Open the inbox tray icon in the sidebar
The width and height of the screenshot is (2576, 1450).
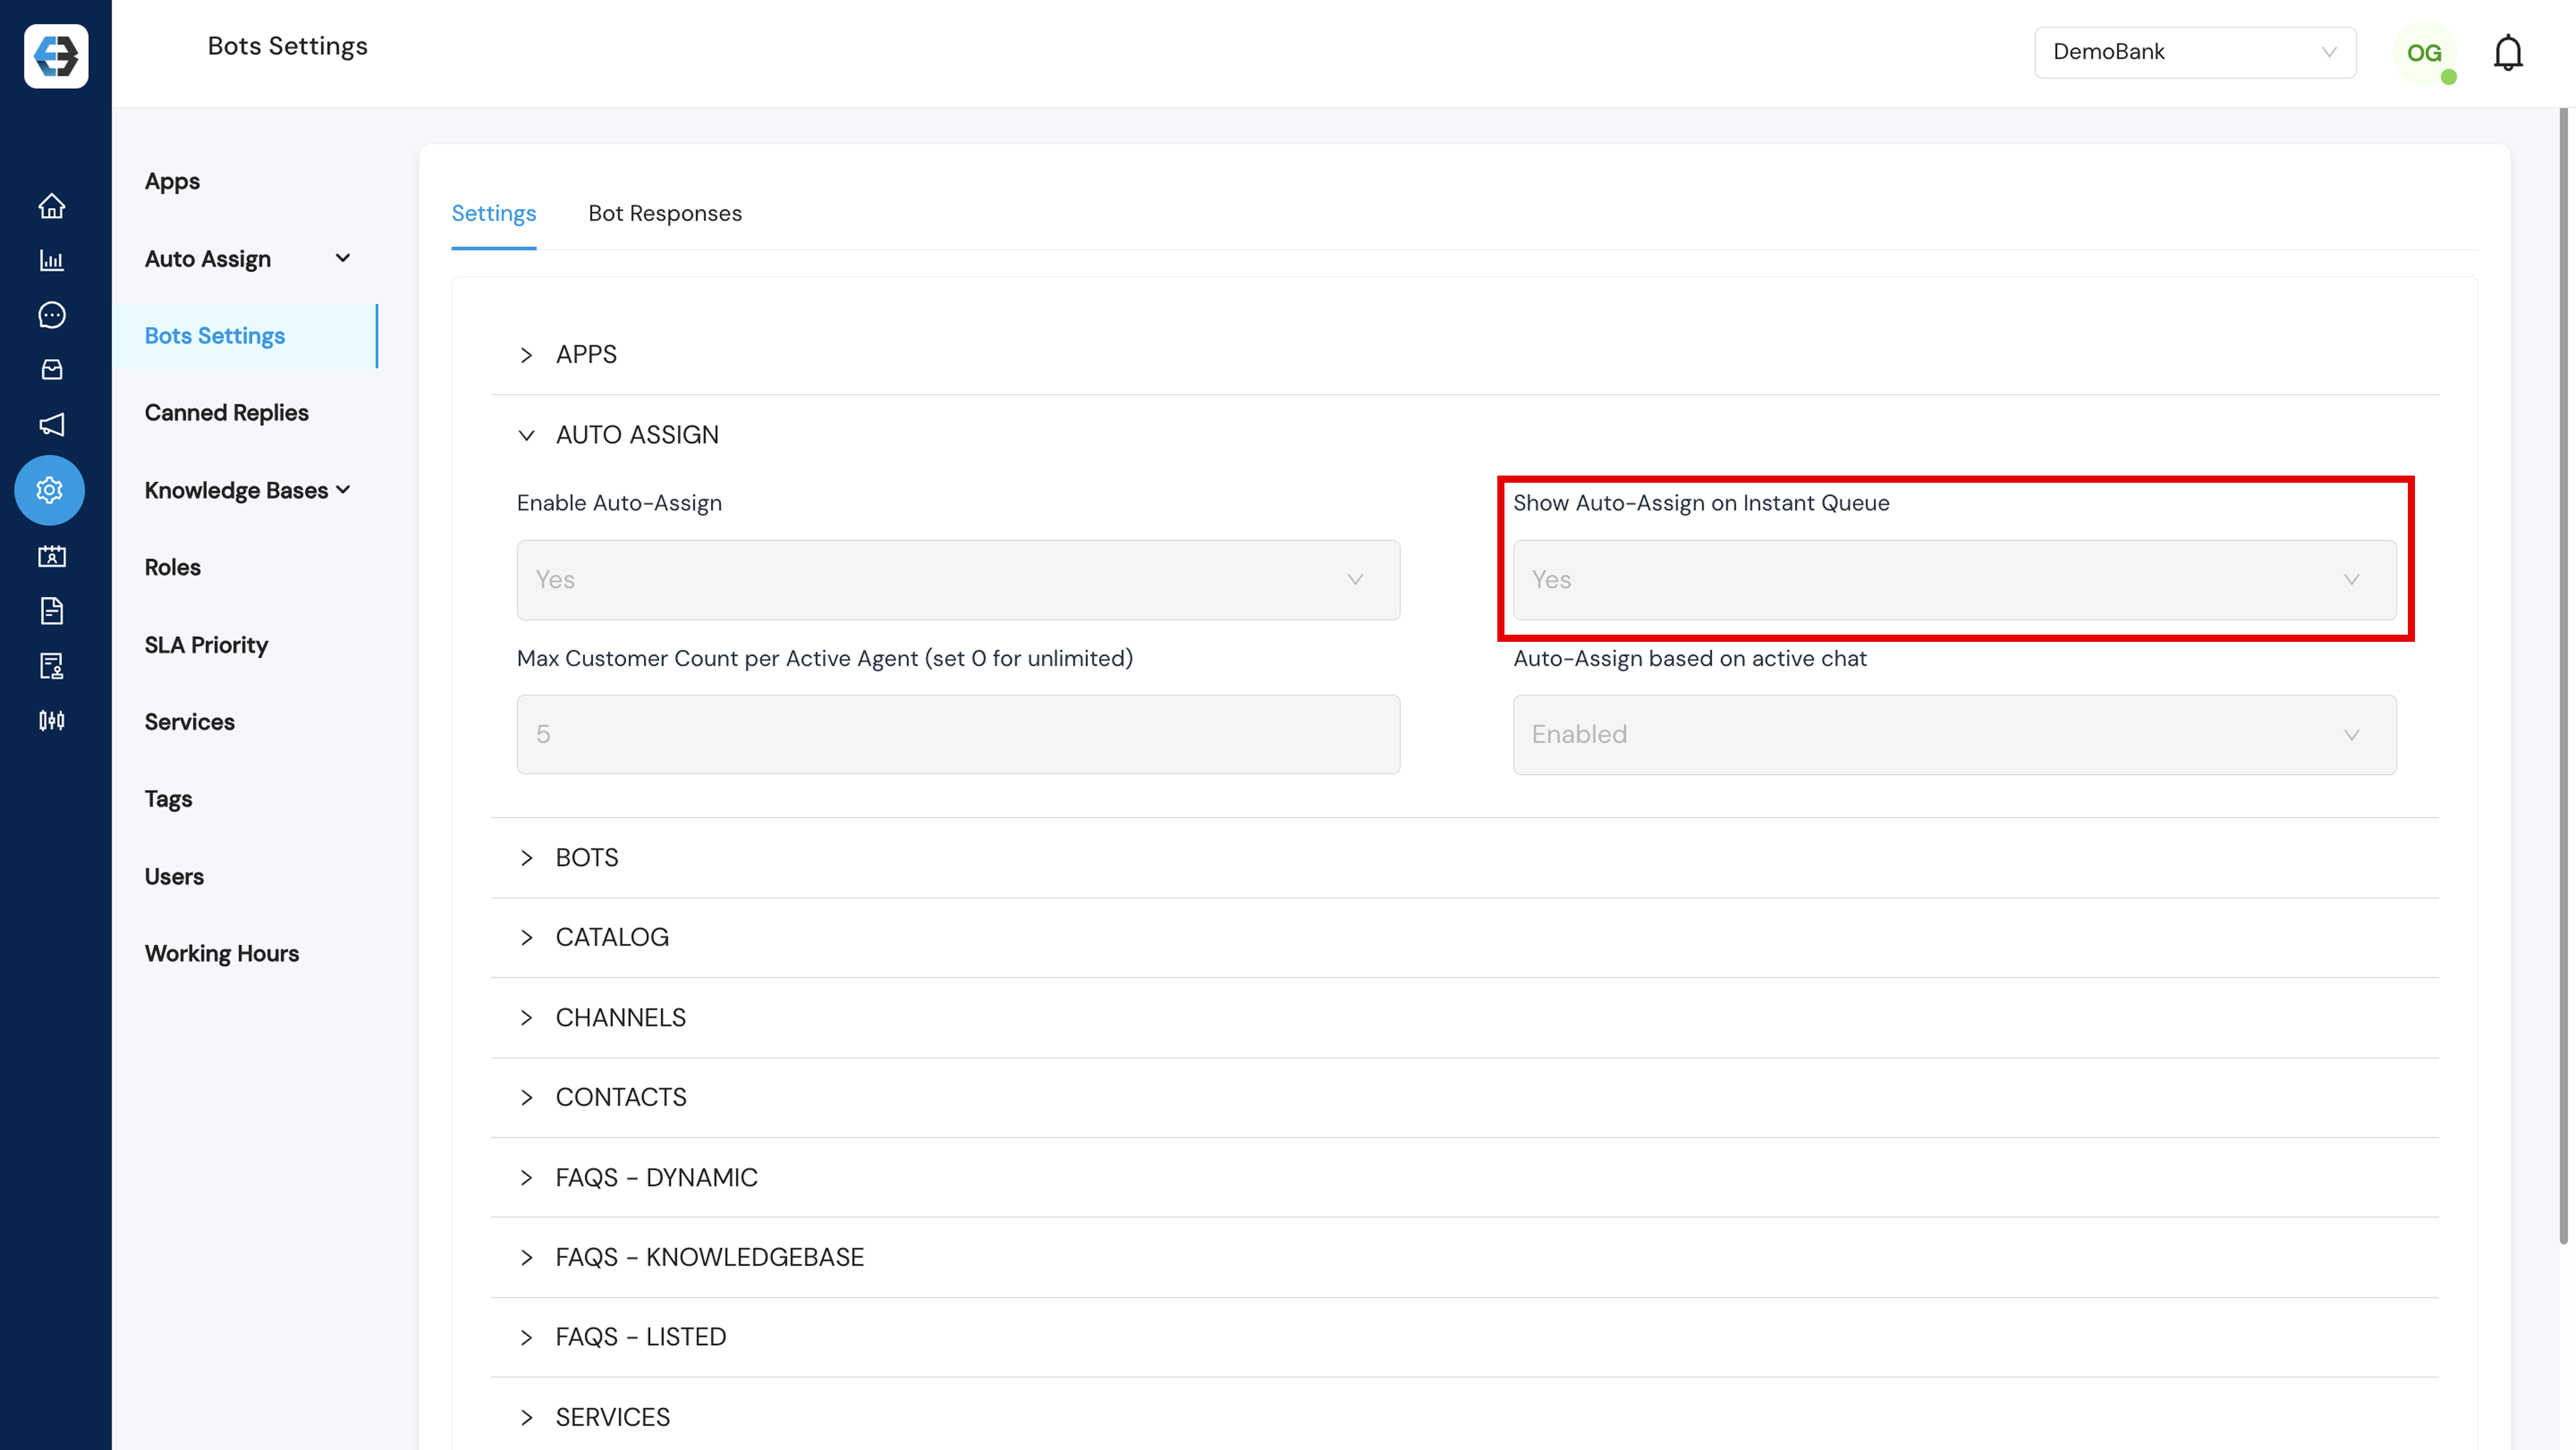tap(52, 370)
